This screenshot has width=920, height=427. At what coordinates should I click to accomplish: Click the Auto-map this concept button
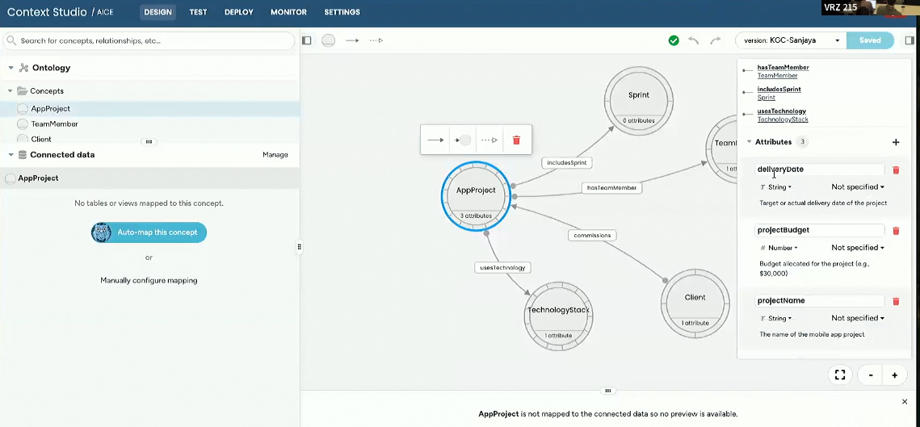(149, 232)
